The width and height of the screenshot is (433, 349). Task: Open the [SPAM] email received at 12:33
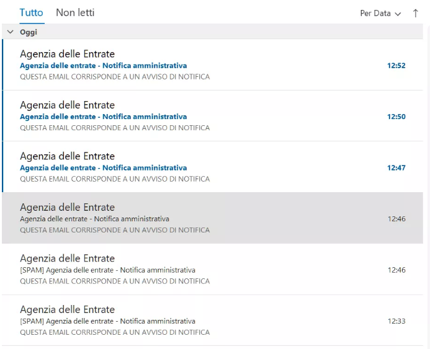click(x=186, y=320)
